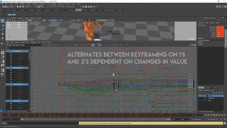Open the sRGB gamma view transform dropdown
The width and height of the screenshot is (227, 128).
click(106, 20)
